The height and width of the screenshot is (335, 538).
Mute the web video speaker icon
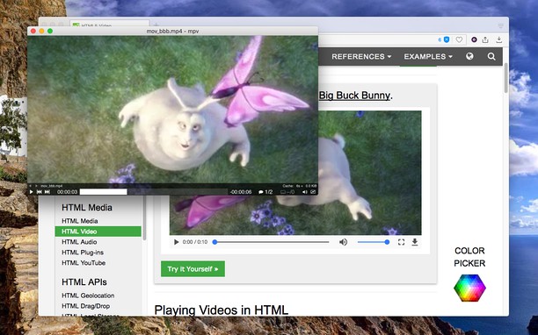[x=343, y=242]
